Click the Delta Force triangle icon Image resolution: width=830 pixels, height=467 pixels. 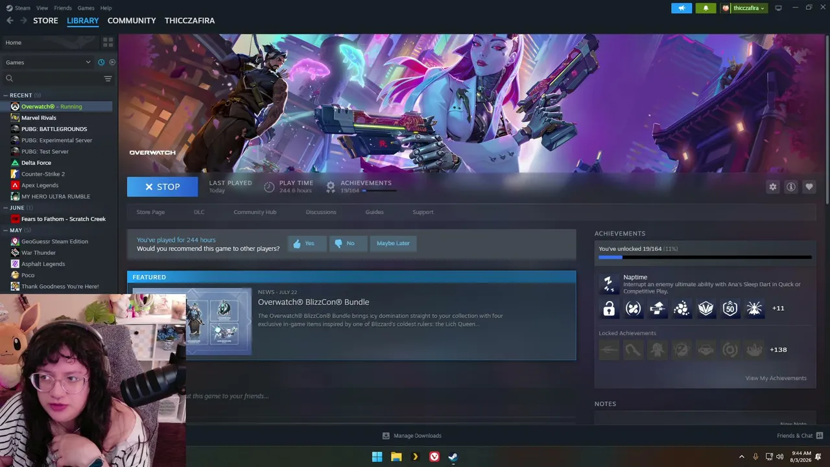(15, 163)
